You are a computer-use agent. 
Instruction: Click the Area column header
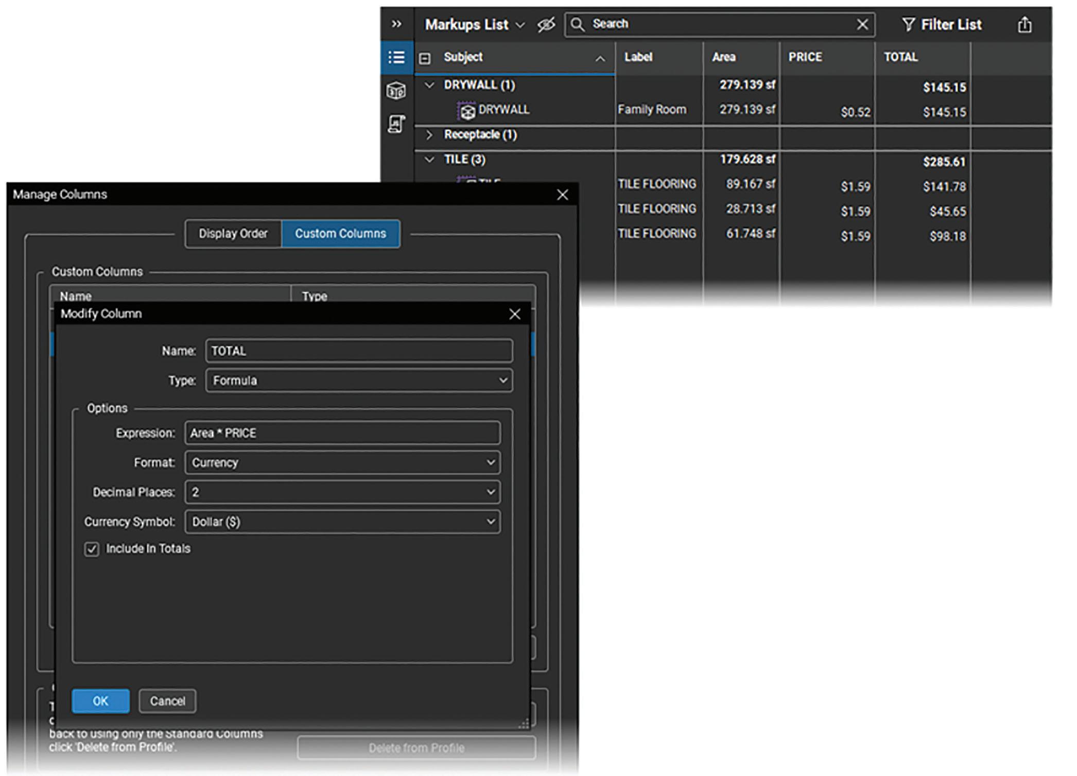point(741,57)
